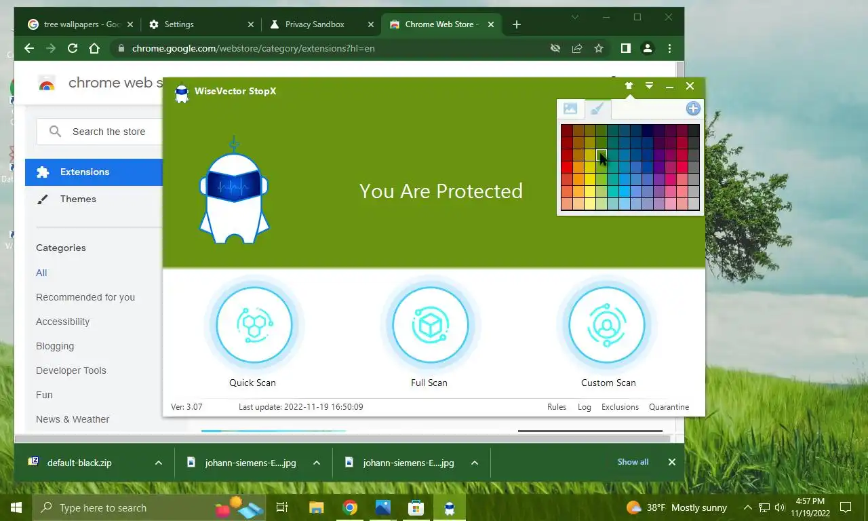Bookmark this page with the star icon
The width and height of the screenshot is (868, 521).
[599, 48]
